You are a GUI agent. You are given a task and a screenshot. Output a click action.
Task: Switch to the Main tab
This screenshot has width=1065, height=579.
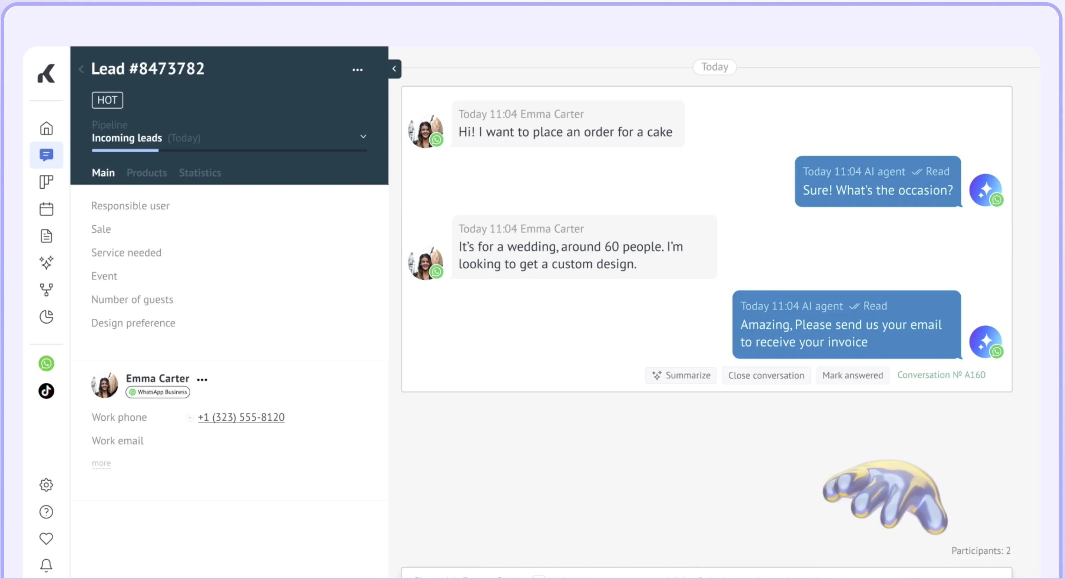click(103, 173)
